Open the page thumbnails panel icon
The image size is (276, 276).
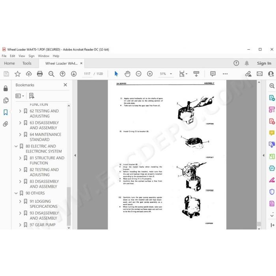pyautogui.click(x=6, y=100)
